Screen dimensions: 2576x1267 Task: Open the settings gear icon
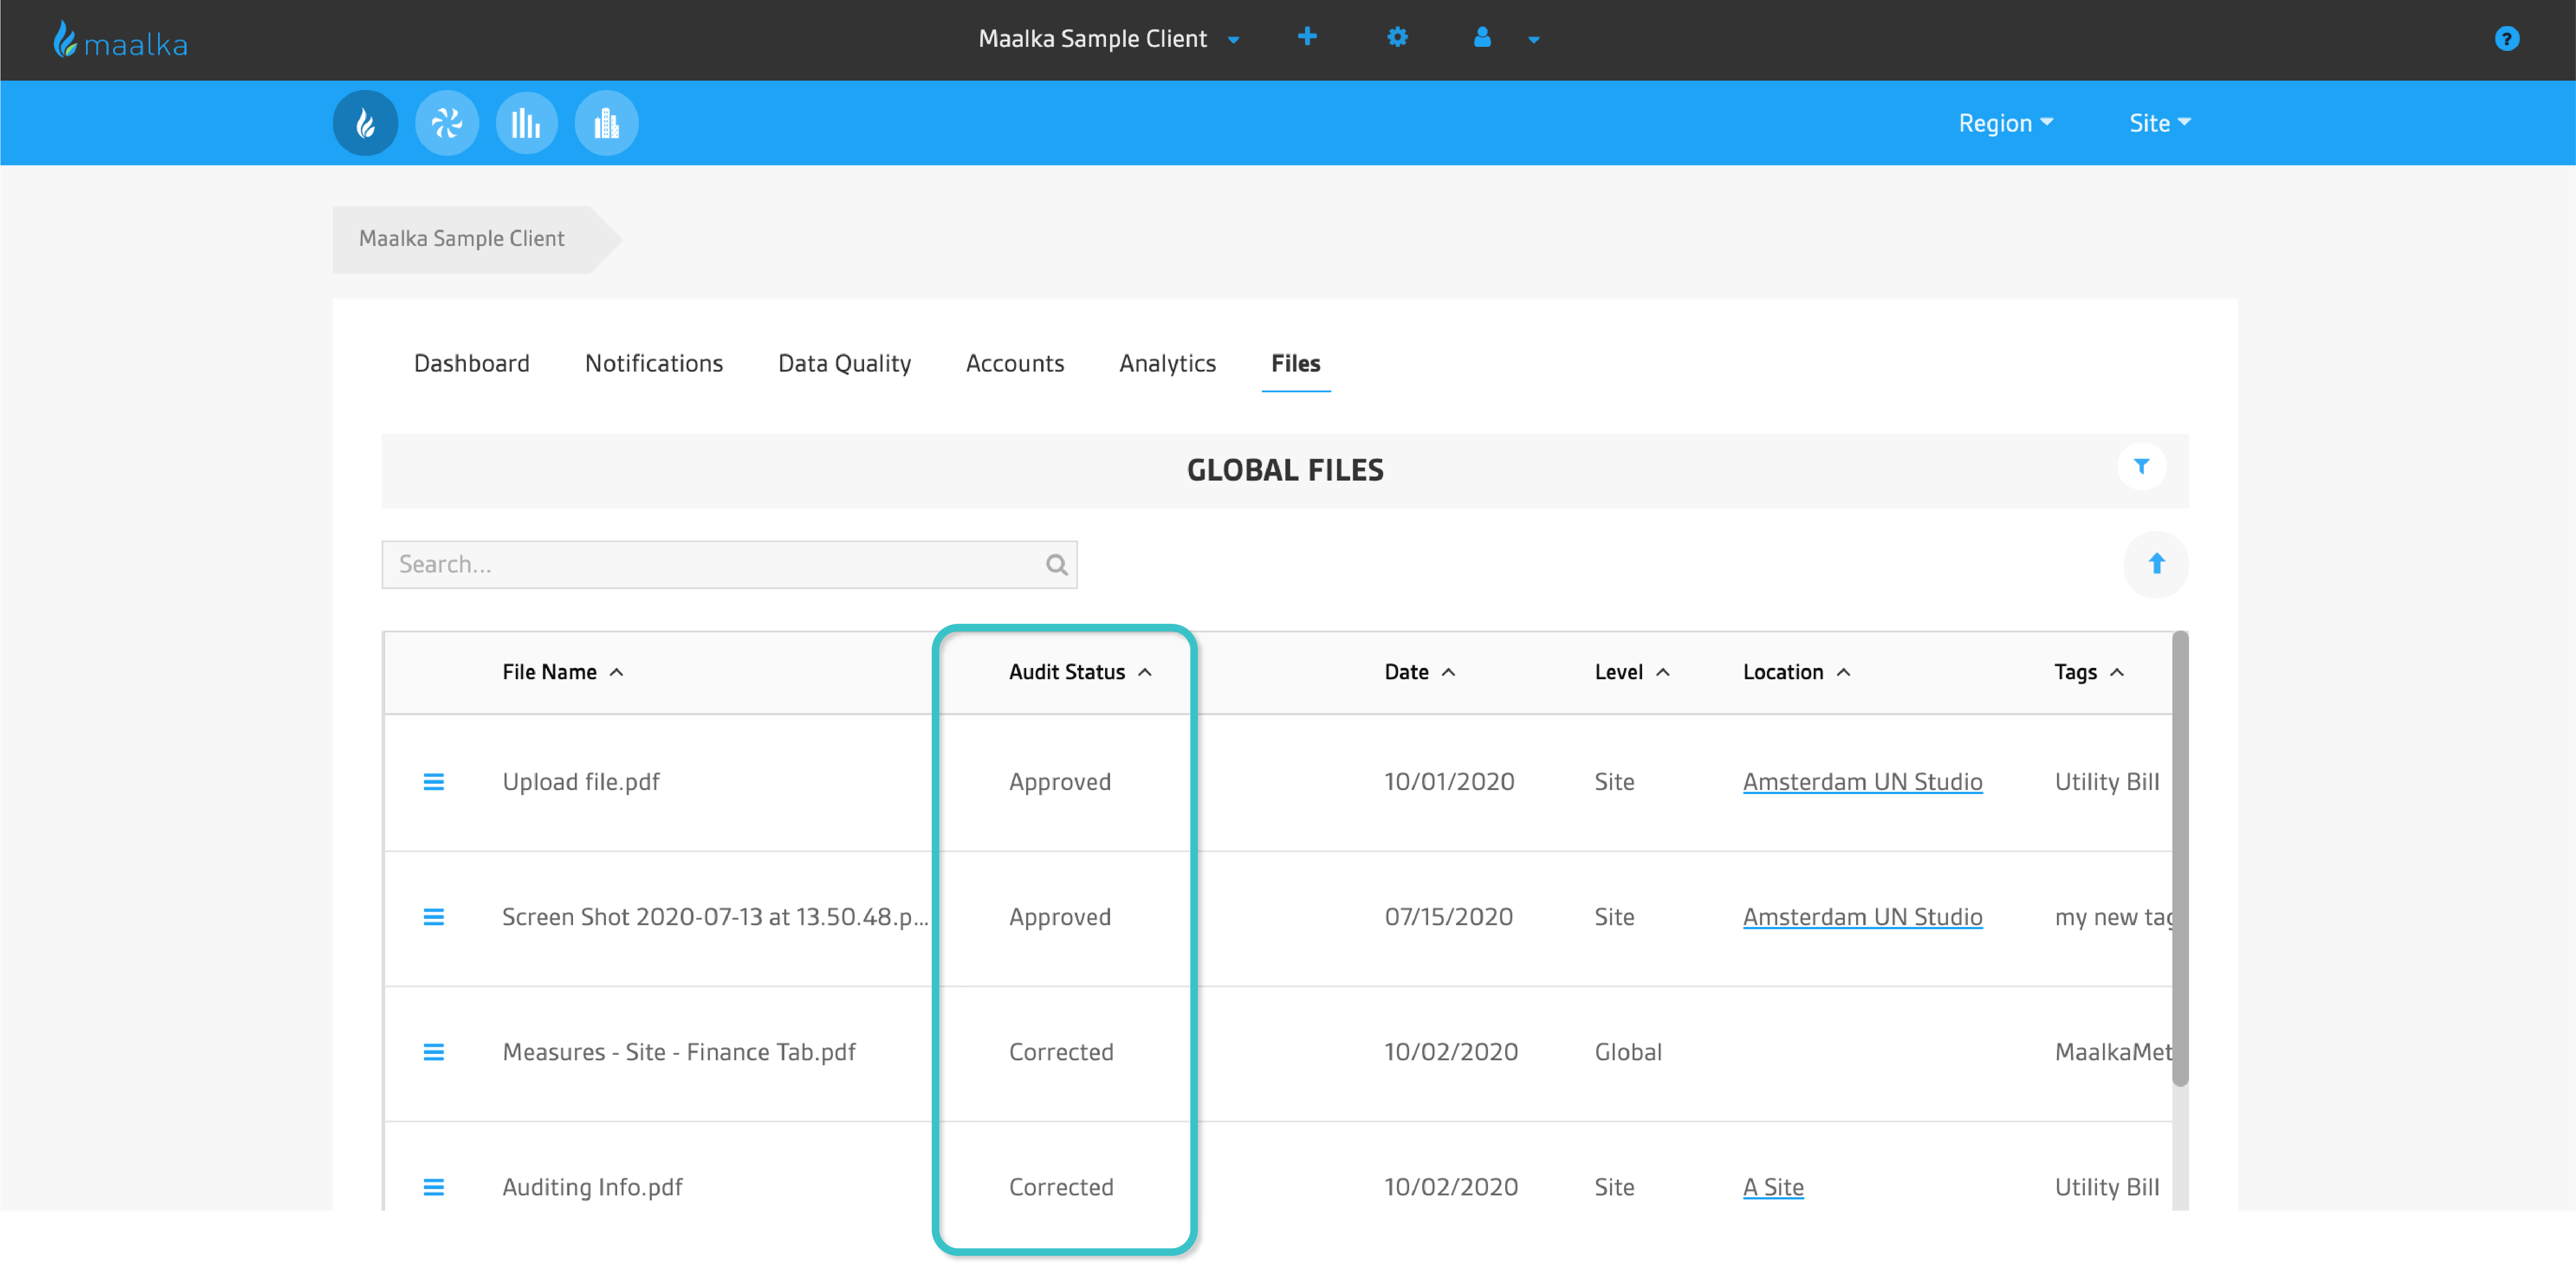coord(1397,37)
